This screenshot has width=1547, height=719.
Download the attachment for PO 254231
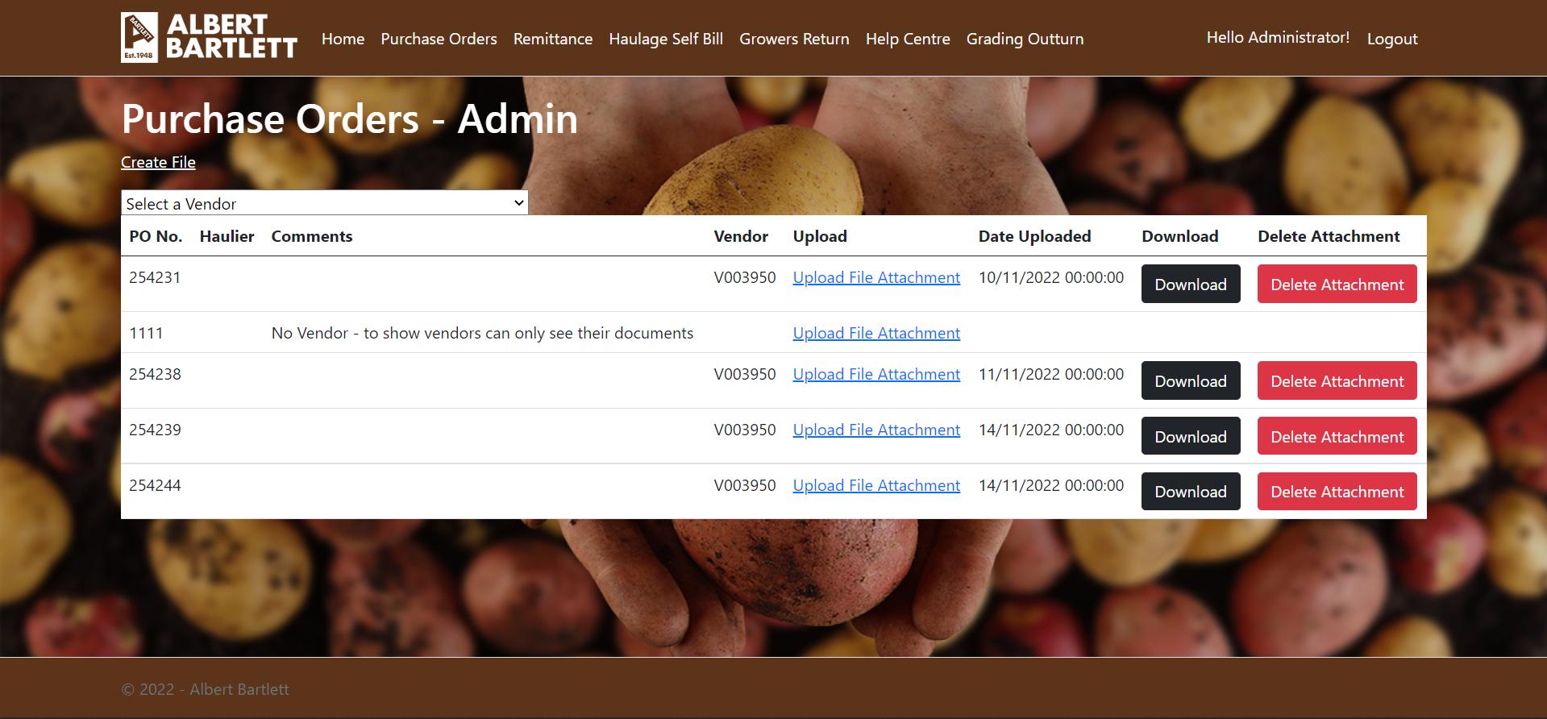(1191, 284)
